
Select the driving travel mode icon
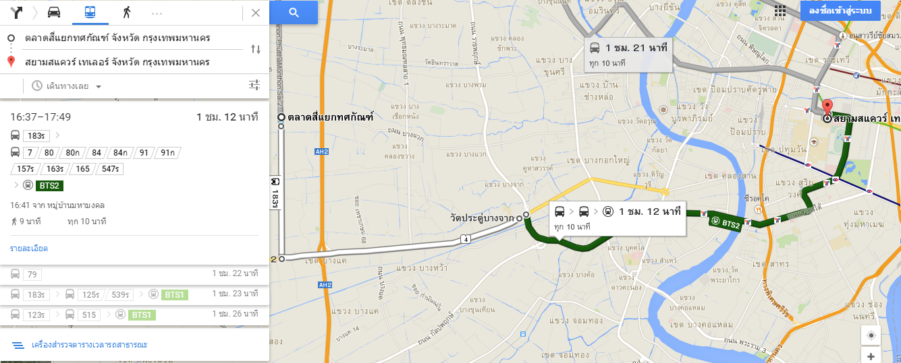point(54,12)
